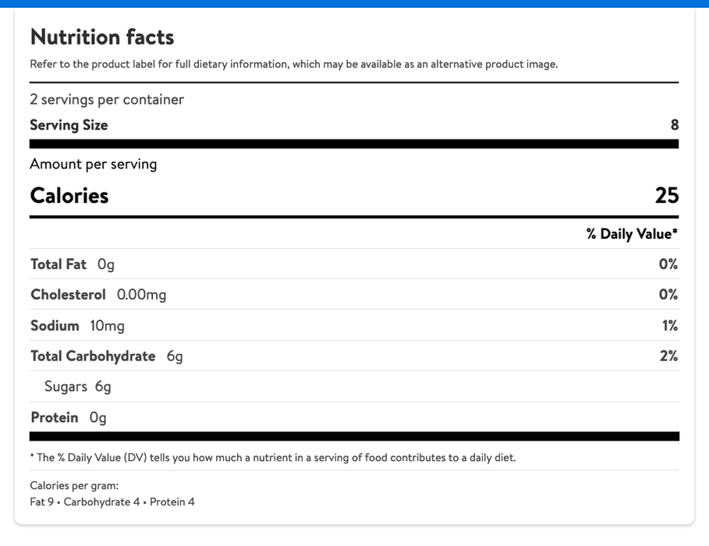709x546 pixels.
Task: Click the % Daily Value* column header
Action: point(632,234)
